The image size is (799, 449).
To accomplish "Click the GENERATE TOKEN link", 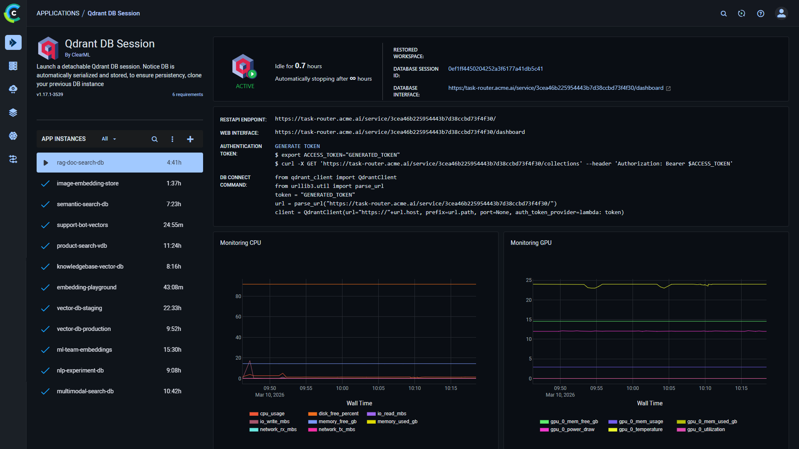I will pos(297,146).
